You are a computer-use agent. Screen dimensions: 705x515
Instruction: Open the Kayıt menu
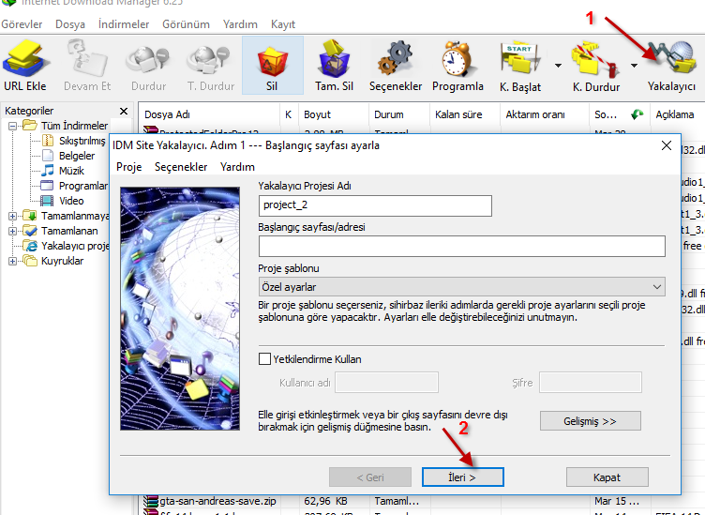[x=283, y=24]
